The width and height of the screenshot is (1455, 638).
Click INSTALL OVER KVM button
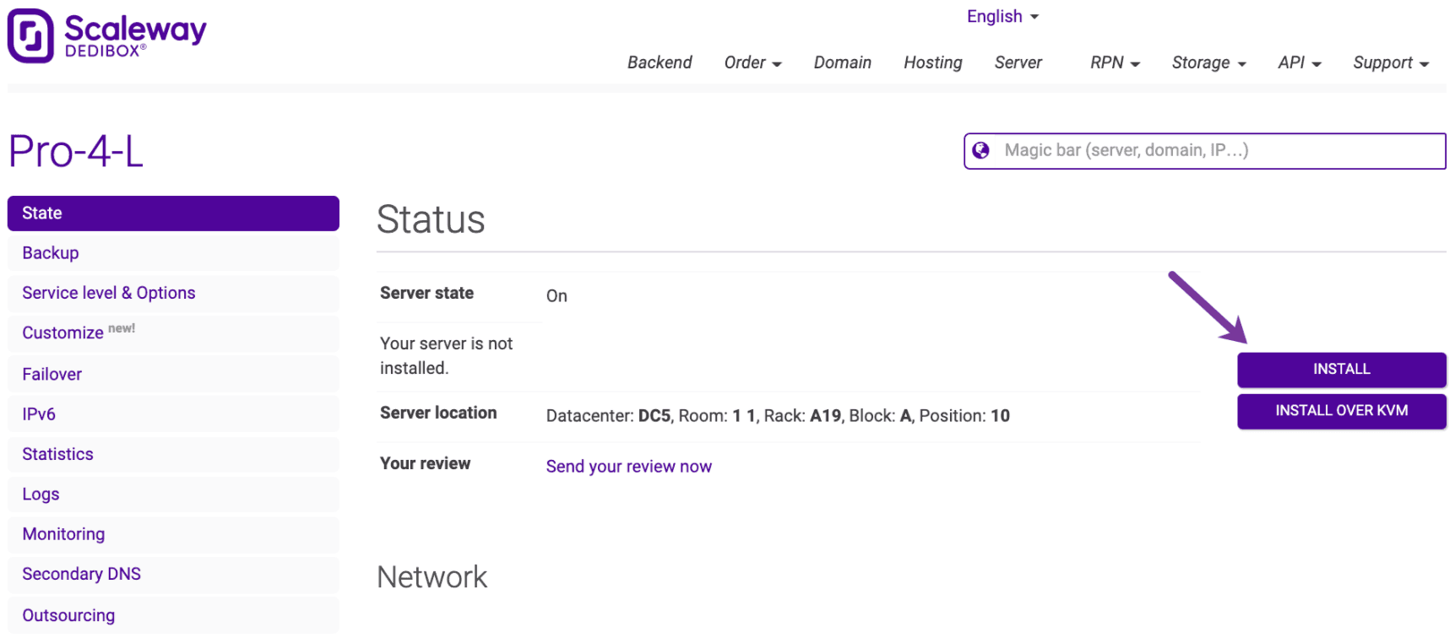point(1341,411)
